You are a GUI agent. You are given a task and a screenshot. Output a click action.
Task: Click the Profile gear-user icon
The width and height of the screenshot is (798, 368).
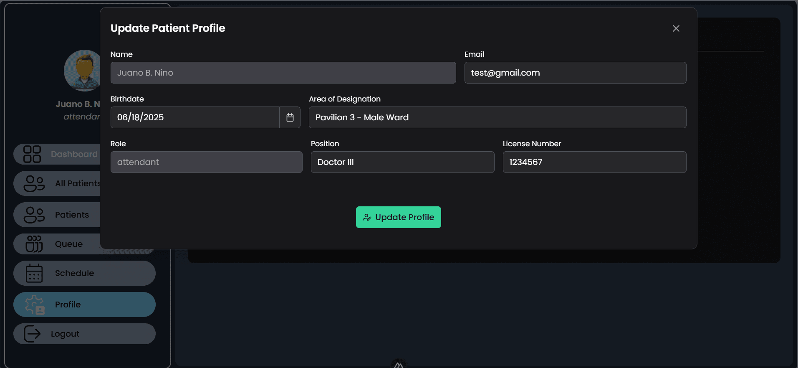(35, 305)
